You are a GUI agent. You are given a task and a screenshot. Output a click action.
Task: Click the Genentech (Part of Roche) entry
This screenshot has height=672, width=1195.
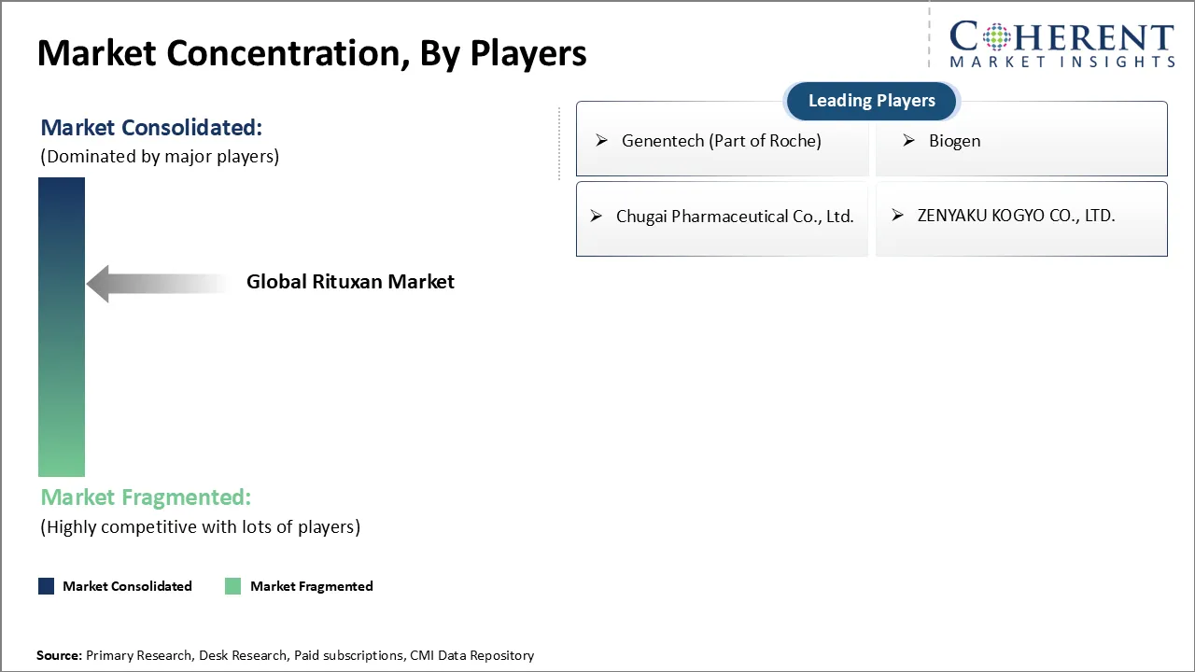(721, 141)
